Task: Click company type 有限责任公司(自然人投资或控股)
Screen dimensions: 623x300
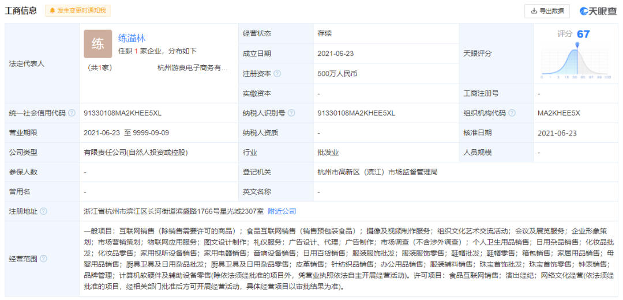Action: click(x=136, y=153)
